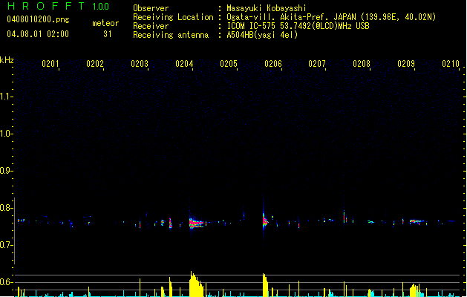
Task: Select the file name 0408010200.png
Action: 38,19
